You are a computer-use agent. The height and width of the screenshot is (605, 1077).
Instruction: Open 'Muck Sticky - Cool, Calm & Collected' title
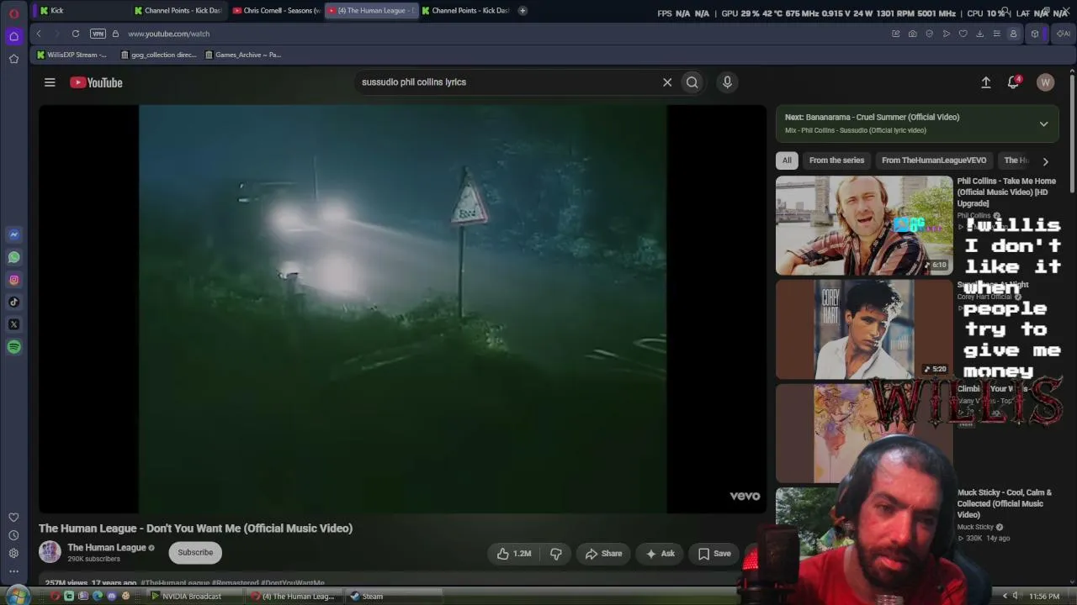coord(1005,503)
